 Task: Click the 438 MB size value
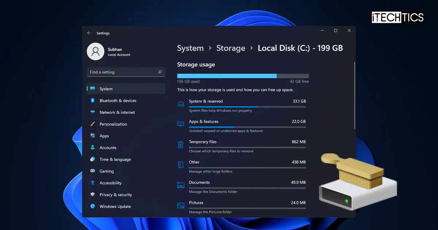click(299, 162)
